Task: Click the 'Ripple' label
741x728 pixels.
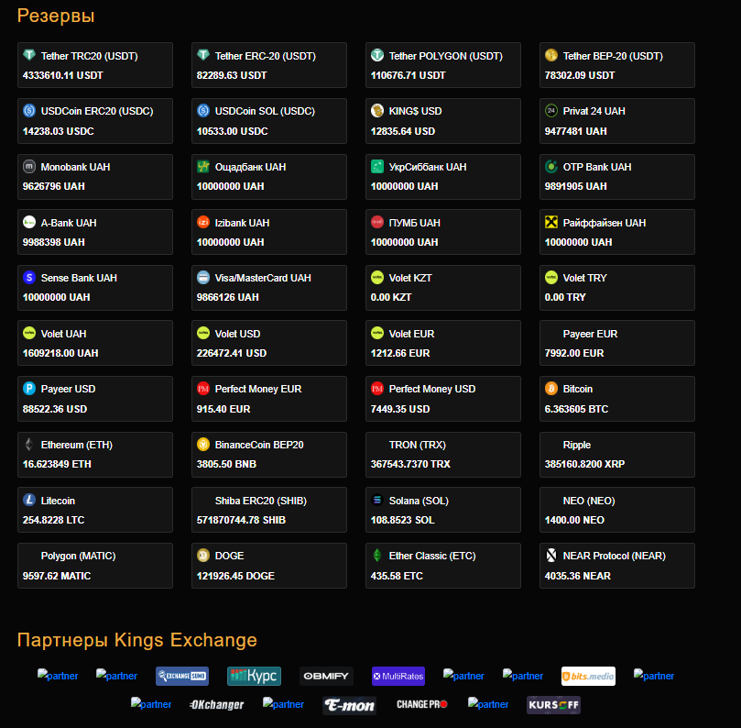Action: pyautogui.click(x=576, y=445)
